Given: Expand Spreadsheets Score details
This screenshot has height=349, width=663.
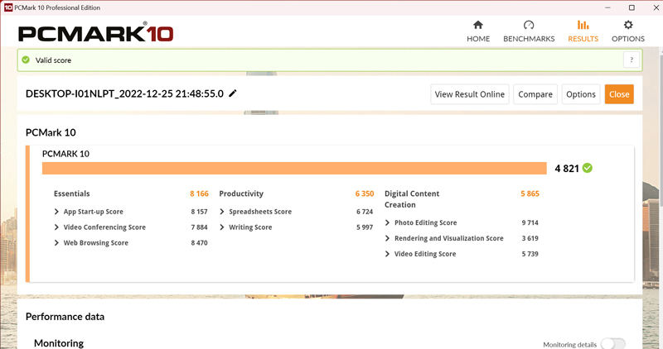Looking at the screenshot, I should pos(222,212).
